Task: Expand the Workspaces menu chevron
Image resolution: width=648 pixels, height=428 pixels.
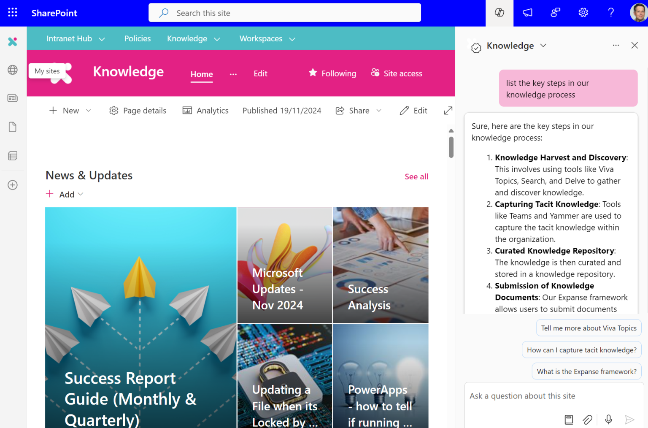Action: (x=292, y=39)
